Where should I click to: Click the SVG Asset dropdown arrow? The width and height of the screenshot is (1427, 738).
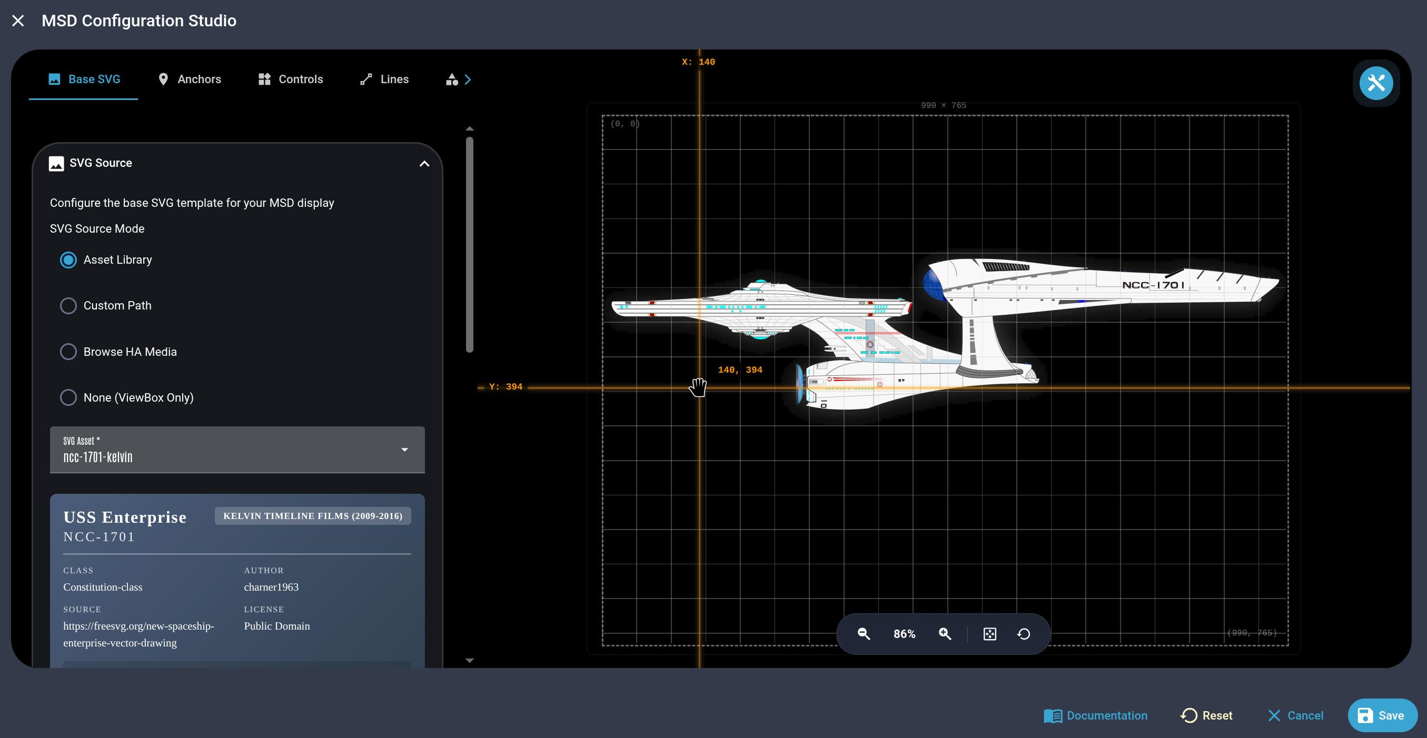pyautogui.click(x=404, y=450)
